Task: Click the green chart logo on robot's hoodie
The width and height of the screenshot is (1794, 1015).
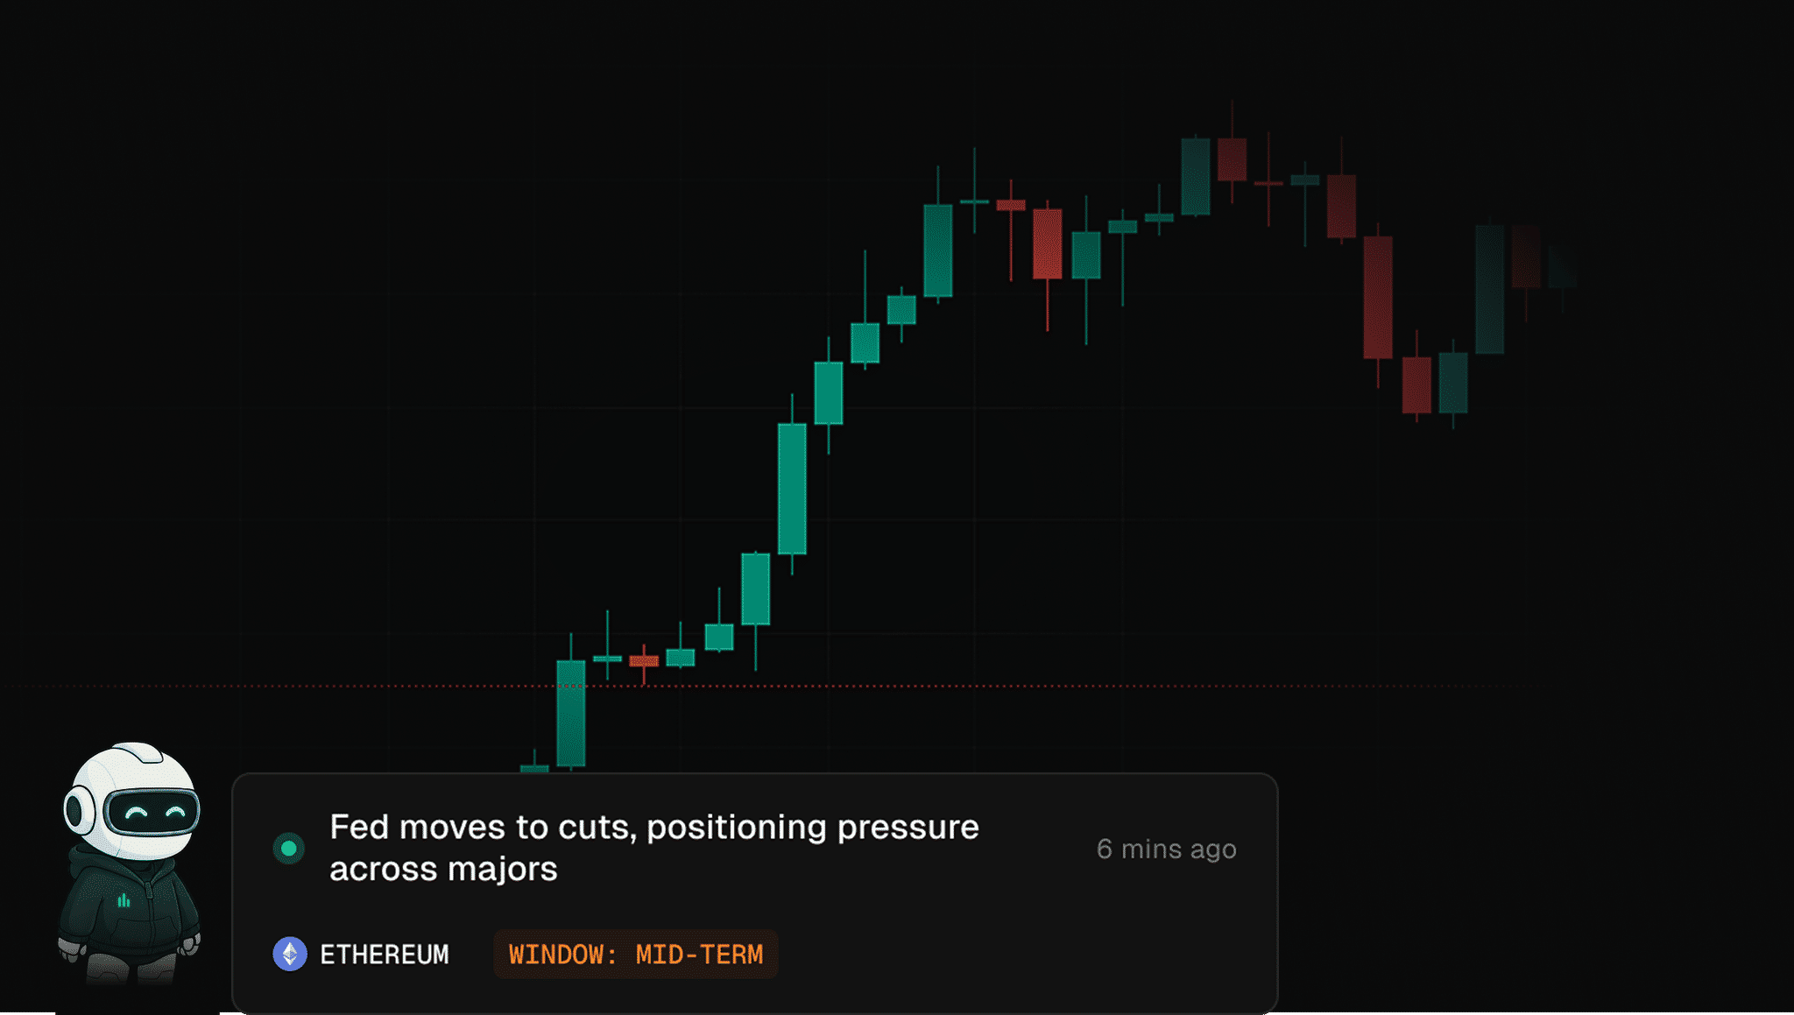Action: (x=124, y=900)
